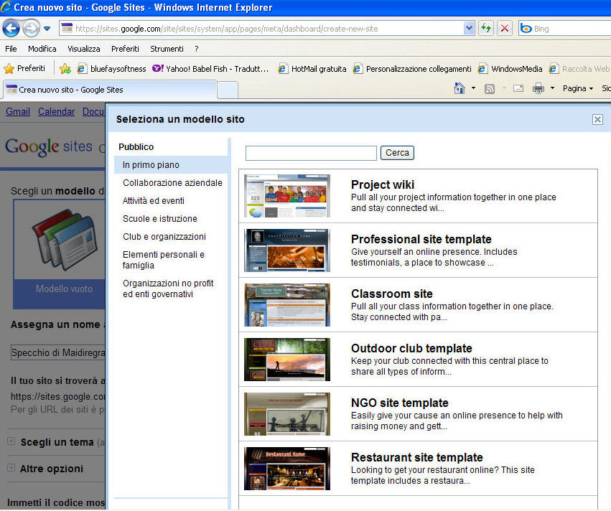Open the ? help menu
This screenshot has height=511, width=611.
[197, 49]
